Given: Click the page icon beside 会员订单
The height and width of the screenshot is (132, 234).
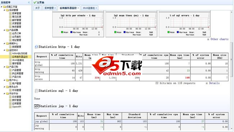Looking at the screenshot, I should pos(10,33).
